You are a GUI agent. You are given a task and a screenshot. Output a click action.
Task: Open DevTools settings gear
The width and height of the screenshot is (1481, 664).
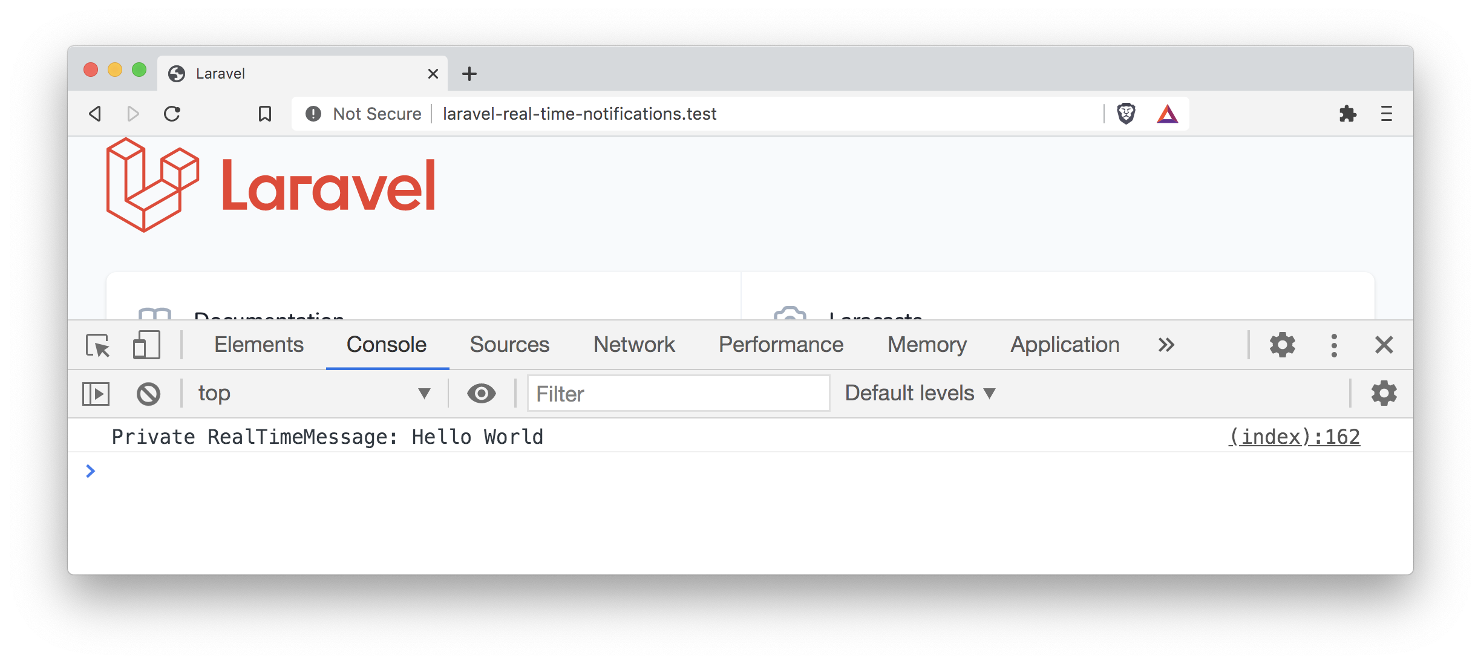[1282, 345]
